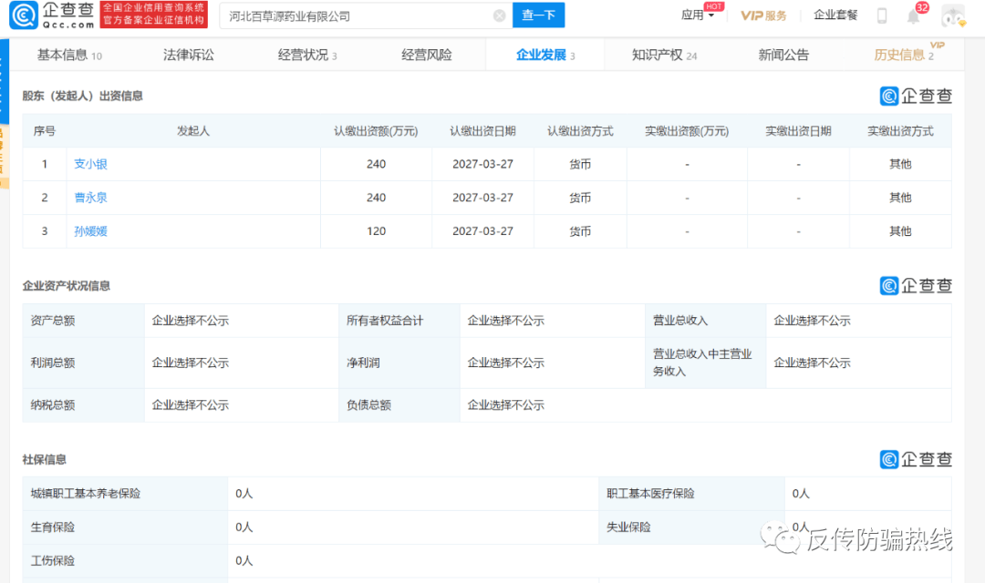Click the 全国企业信用查询系统 red banner

pos(154,15)
